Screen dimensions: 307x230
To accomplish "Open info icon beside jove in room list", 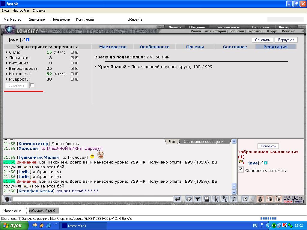I will [266, 163].
